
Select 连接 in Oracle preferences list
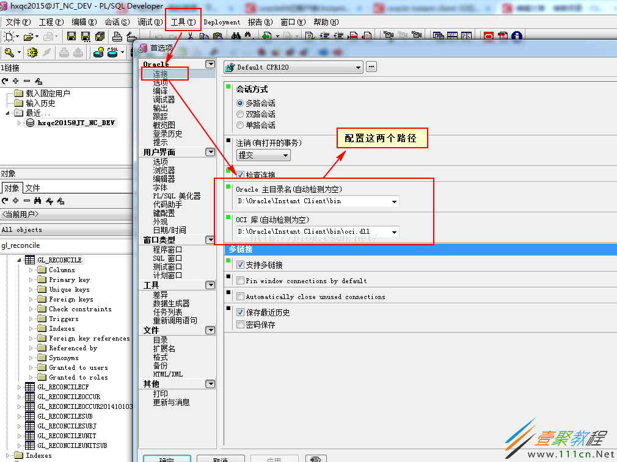pyautogui.click(x=160, y=73)
